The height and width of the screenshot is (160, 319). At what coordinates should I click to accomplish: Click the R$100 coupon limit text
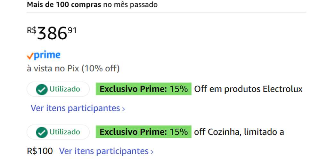(x=40, y=151)
